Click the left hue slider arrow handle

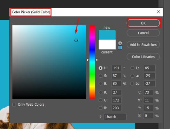[x=88, y=60]
